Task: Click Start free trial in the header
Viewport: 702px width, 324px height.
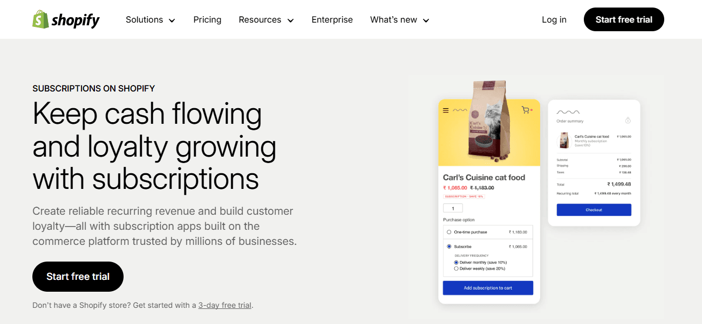Action: tap(624, 19)
